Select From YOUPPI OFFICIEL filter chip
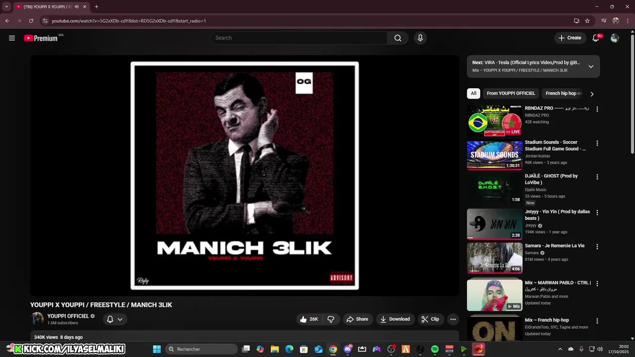 point(511,93)
